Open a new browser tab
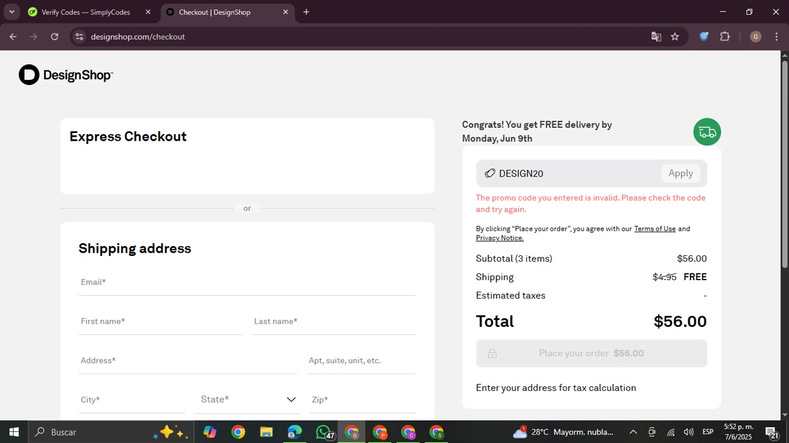Image resolution: width=789 pixels, height=443 pixels. tap(306, 12)
